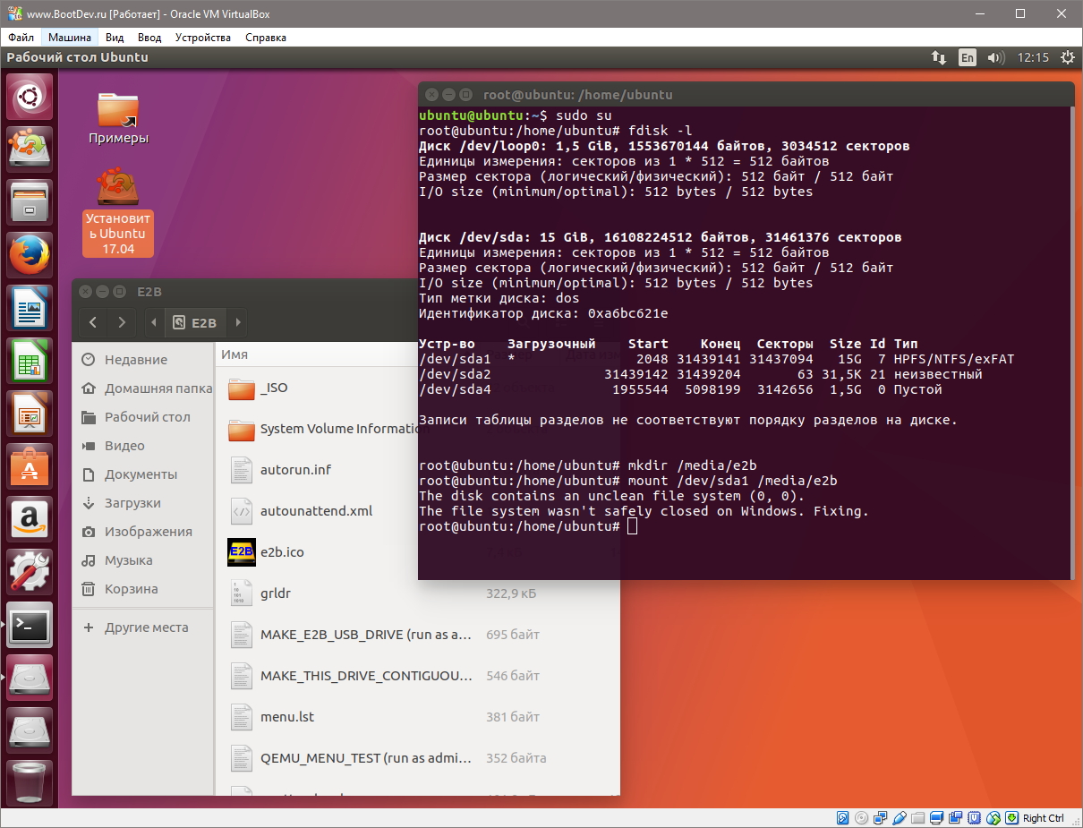Open Files manager in the launcher

[x=30, y=201]
